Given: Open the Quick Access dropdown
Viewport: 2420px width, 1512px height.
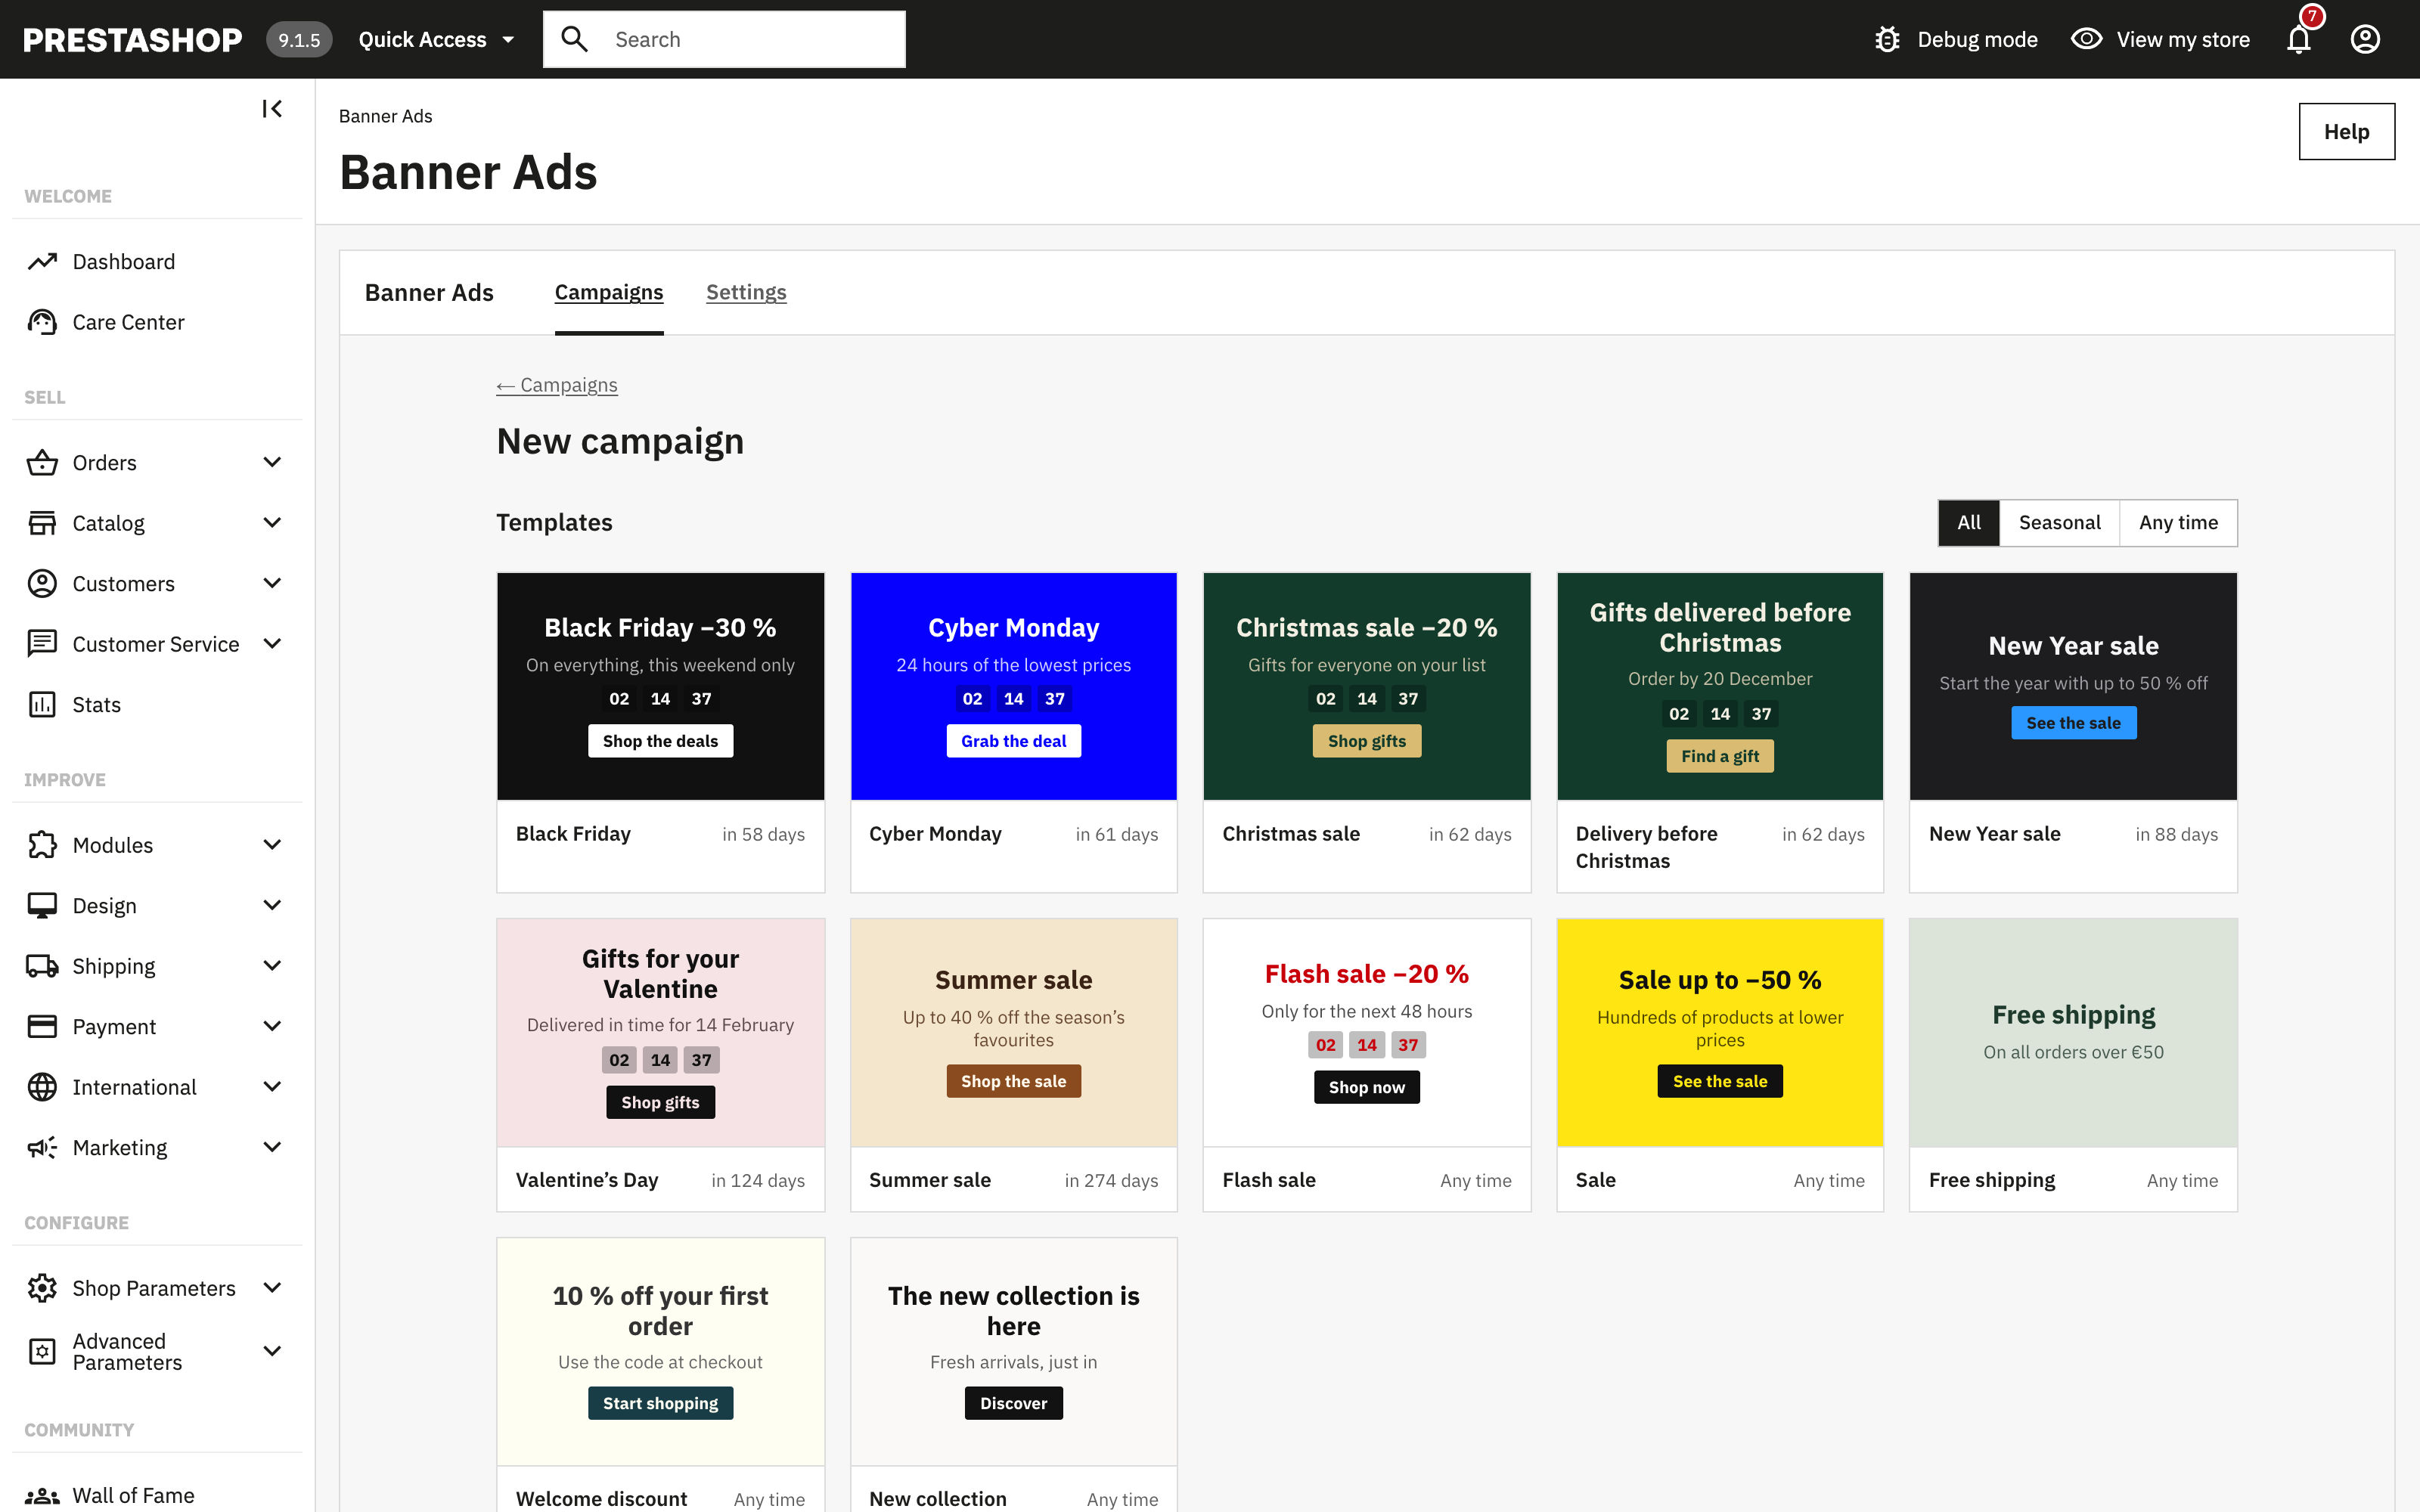Looking at the screenshot, I should (x=436, y=39).
